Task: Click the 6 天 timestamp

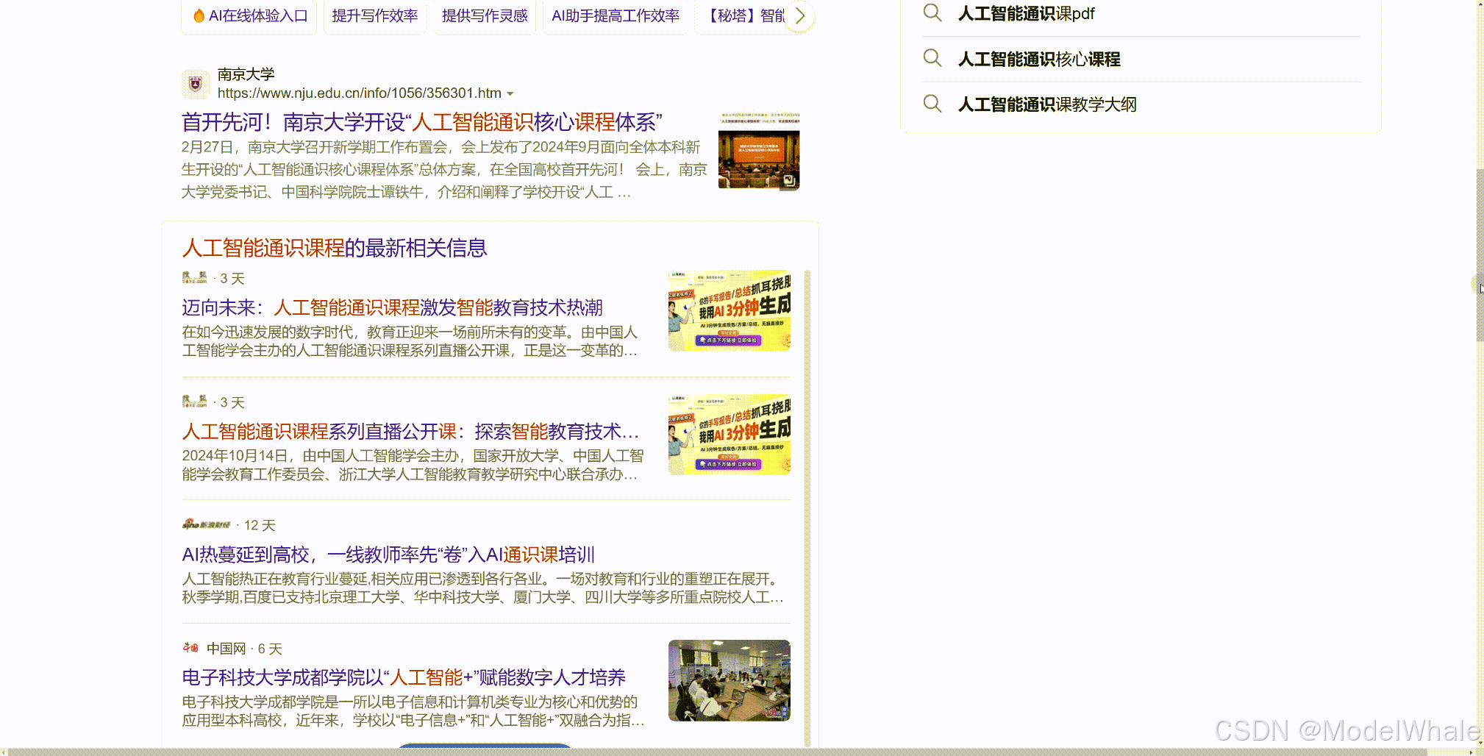Action: [270, 649]
